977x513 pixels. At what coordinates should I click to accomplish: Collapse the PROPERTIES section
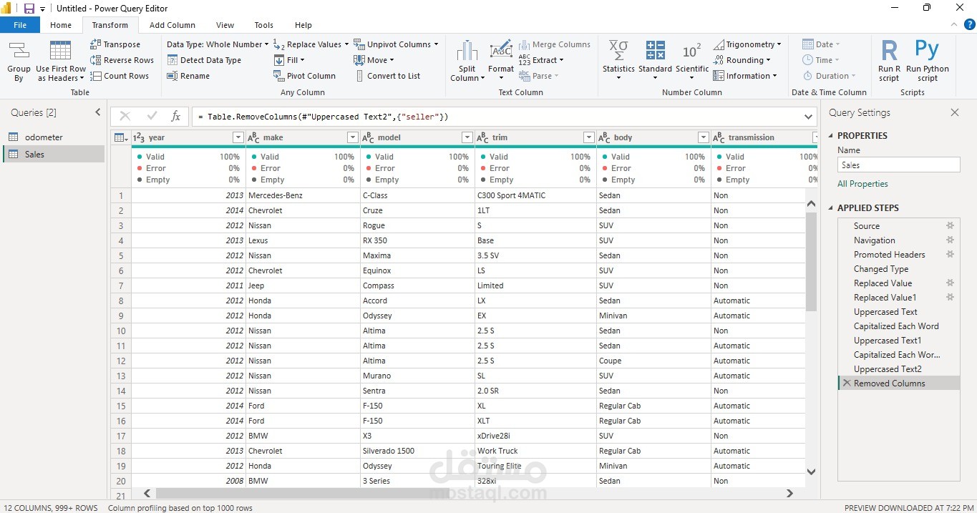pyautogui.click(x=831, y=136)
